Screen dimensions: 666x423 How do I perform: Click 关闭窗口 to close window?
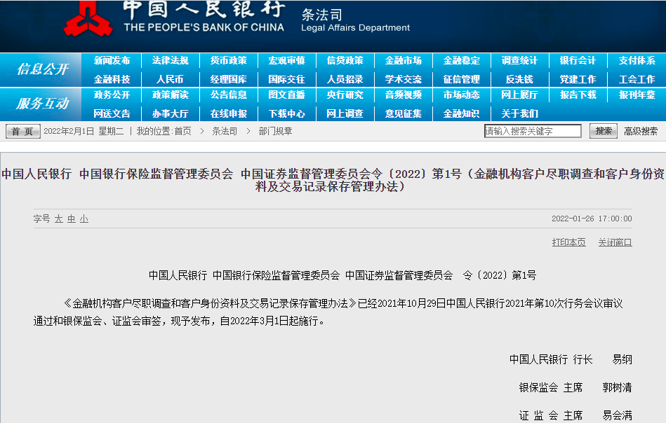click(x=615, y=242)
